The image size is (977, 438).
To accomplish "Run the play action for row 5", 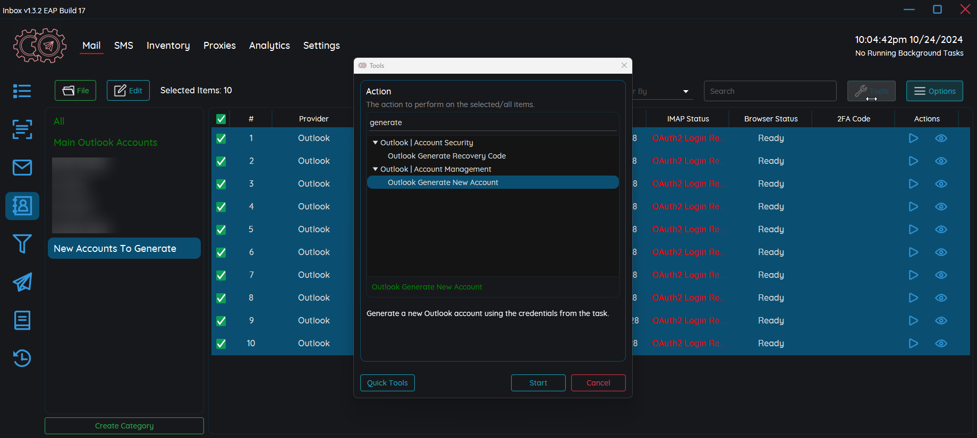I will tap(913, 230).
